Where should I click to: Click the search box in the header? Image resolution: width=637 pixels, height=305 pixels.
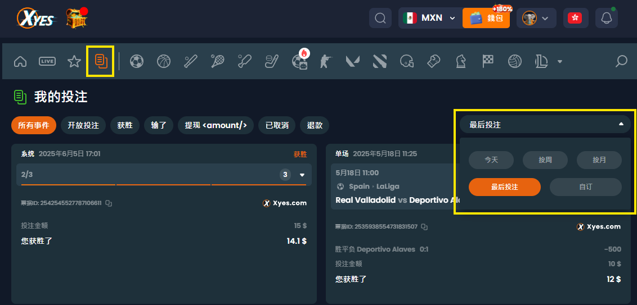[x=380, y=18]
